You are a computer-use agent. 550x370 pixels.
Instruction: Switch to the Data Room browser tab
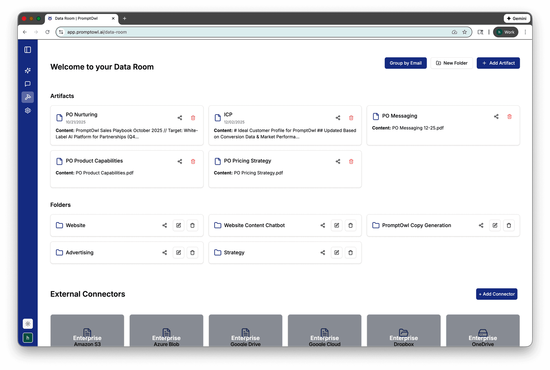[76, 18]
